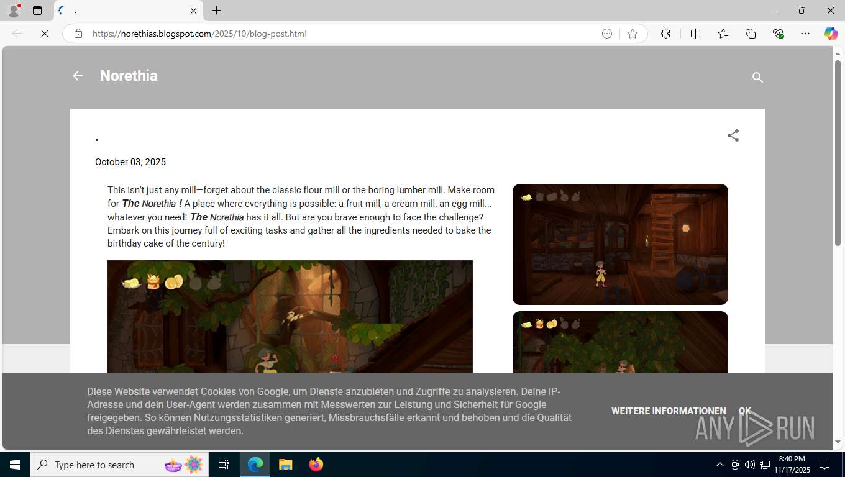
Task: Click the post title dot heading
Action: click(97, 139)
